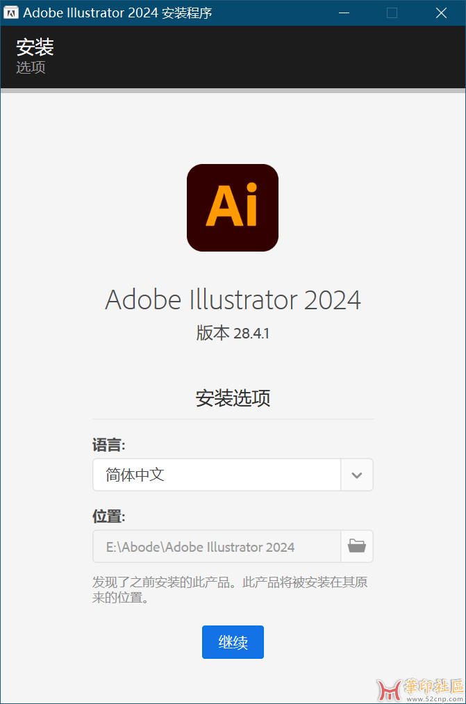Click the 位置: label
Viewport: 466px width, 704px height.
(109, 516)
